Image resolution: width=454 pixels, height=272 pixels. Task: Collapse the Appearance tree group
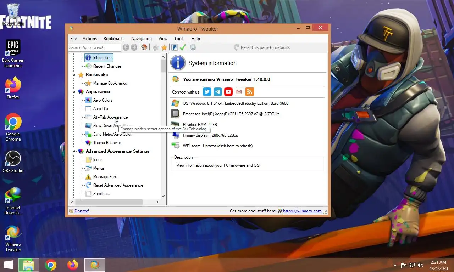click(74, 92)
